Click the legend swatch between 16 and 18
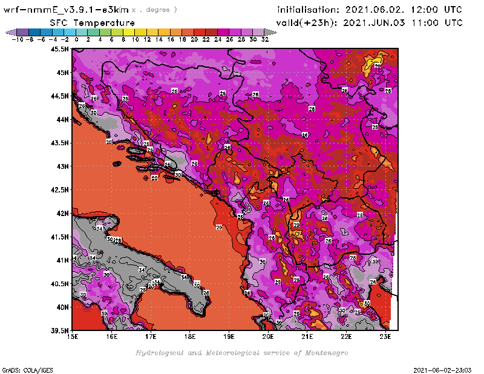The image size is (484, 374). point(176,32)
